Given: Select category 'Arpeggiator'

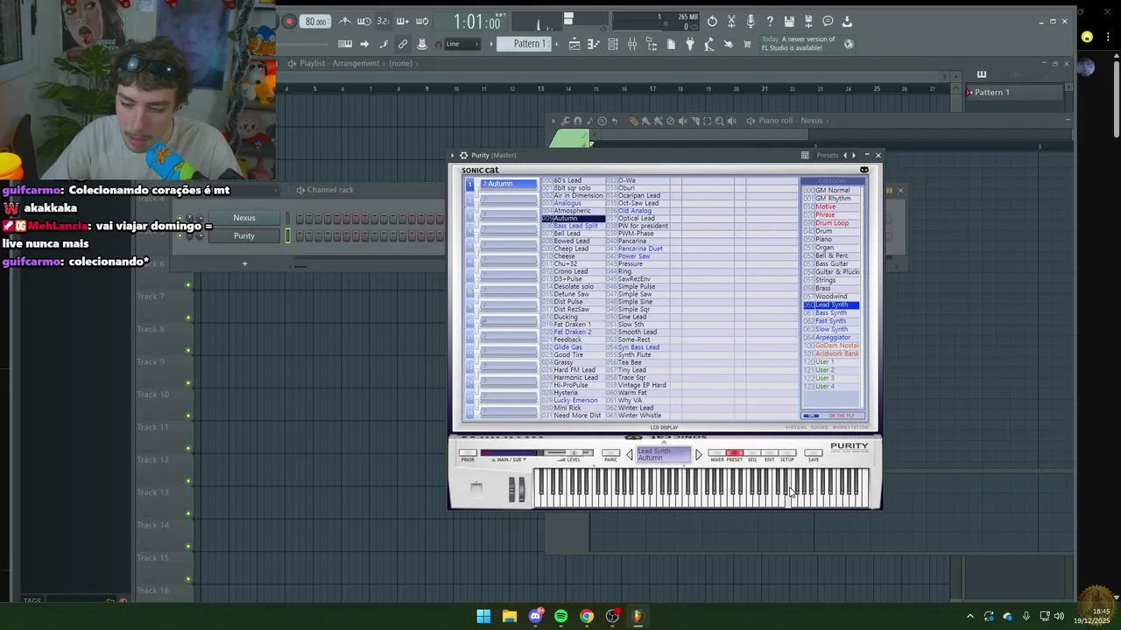Looking at the screenshot, I should point(833,338).
